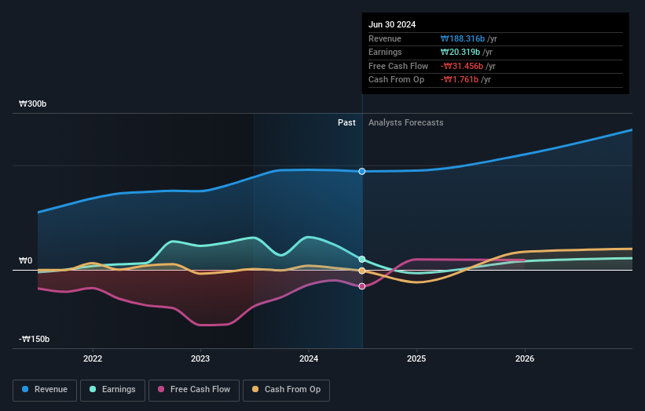The height and width of the screenshot is (411, 645).
Task: Click the Past section label
Action: click(x=346, y=122)
